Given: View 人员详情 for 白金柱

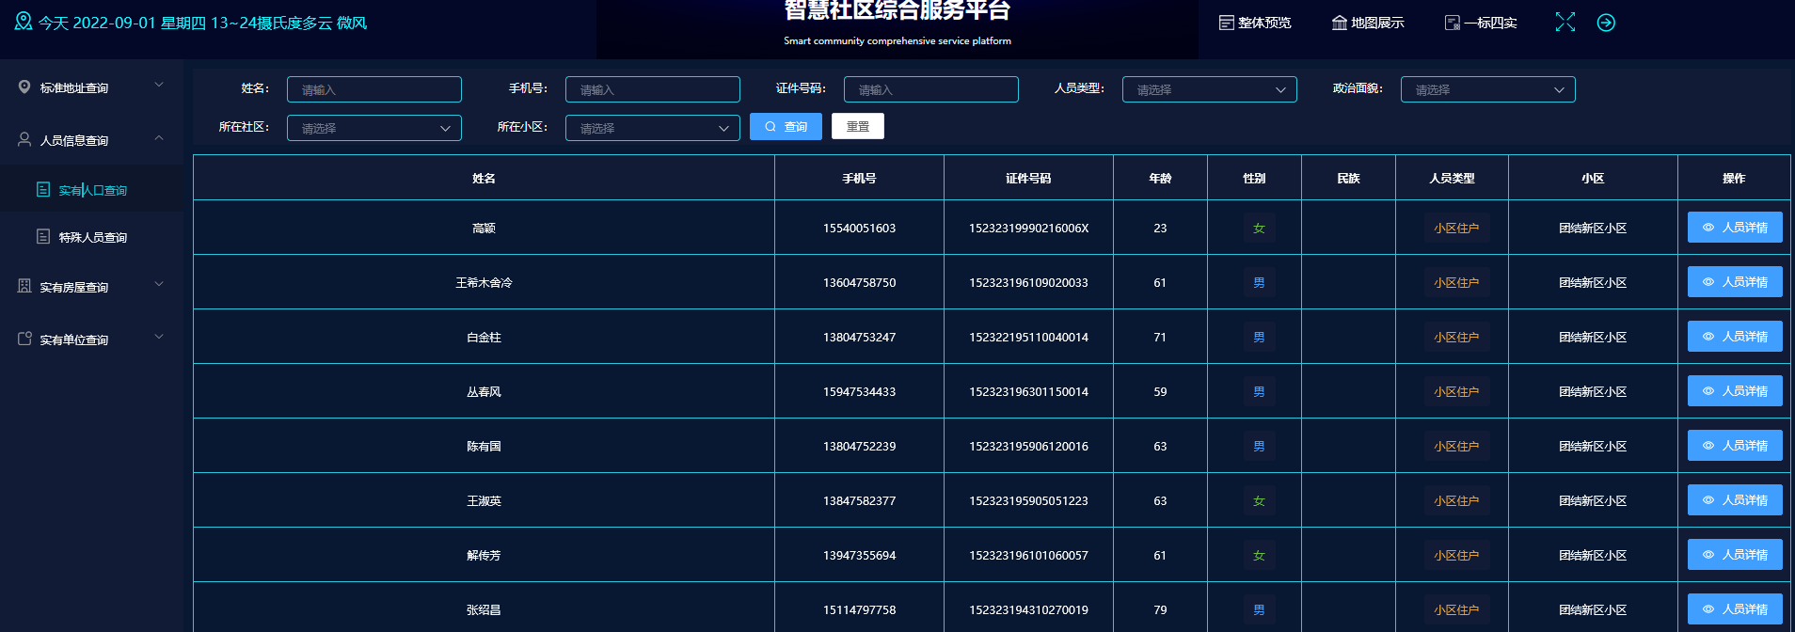Looking at the screenshot, I should [x=1734, y=337].
